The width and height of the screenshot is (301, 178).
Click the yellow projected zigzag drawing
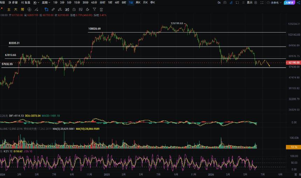coord(264,63)
